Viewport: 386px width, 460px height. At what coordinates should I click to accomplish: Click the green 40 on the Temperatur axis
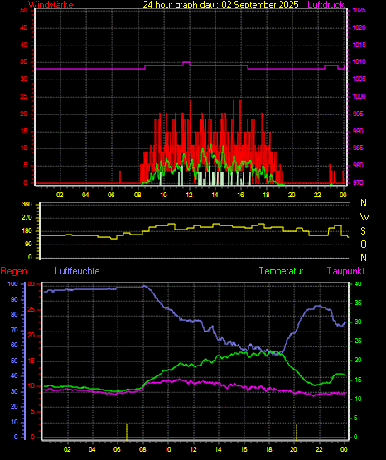tap(358, 284)
